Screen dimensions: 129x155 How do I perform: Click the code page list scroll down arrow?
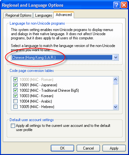(x=116, y=107)
